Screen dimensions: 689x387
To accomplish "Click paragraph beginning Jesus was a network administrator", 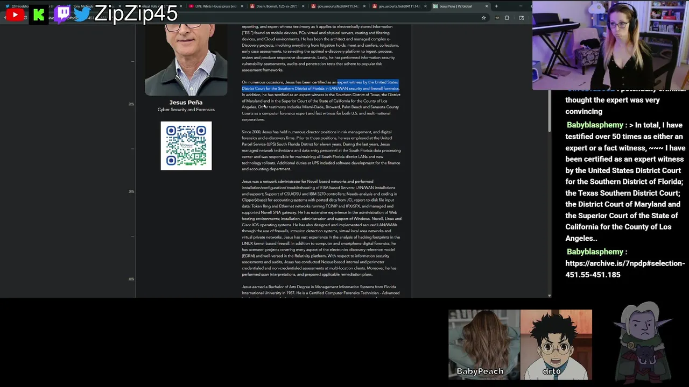I will (321, 228).
